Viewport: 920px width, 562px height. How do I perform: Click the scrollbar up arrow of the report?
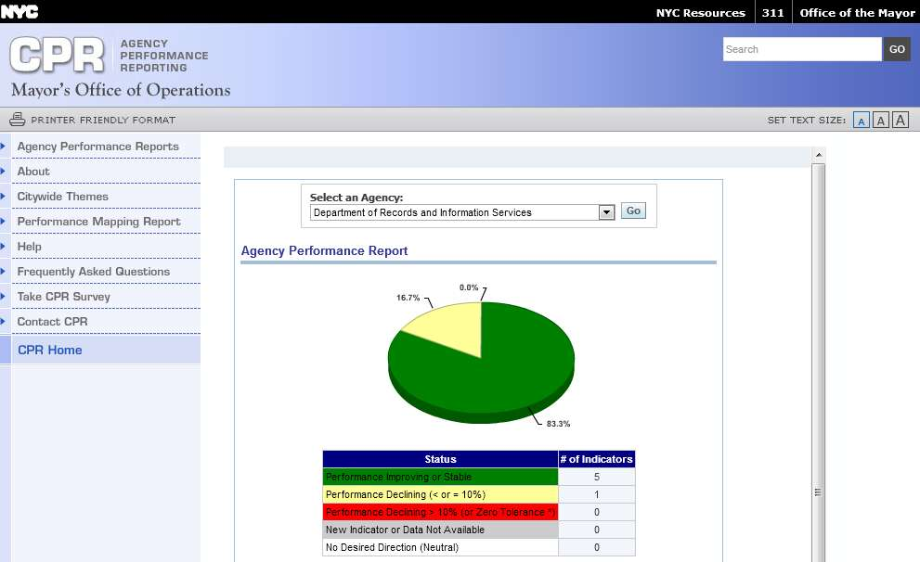tap(819, 155)
